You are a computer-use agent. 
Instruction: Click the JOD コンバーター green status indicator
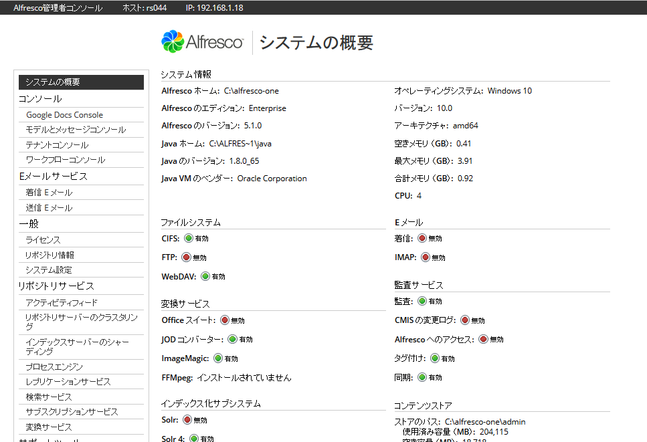pyautogui.click(x=232, y=339)
